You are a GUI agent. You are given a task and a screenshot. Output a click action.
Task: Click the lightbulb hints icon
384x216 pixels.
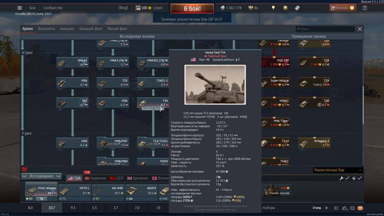[273, 8]
